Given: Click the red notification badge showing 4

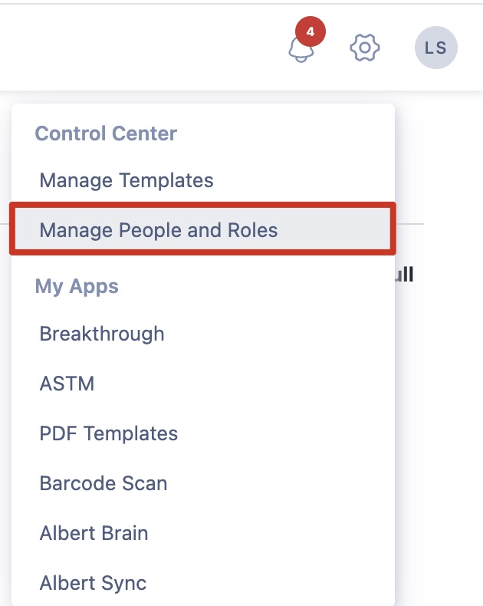Looking at the screenshot, I should pyautogui.click(x=310, y=32).
